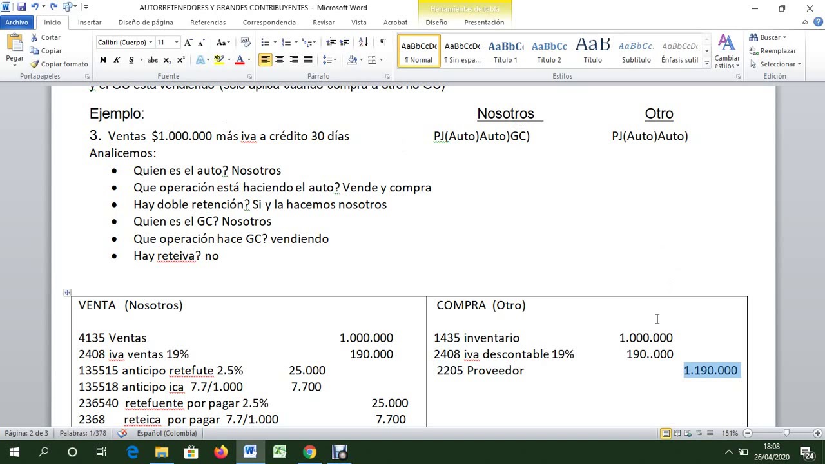This screenshot has height=464, width=825.
Task: Decrease paragraph indent
Action: pos(331,43)
